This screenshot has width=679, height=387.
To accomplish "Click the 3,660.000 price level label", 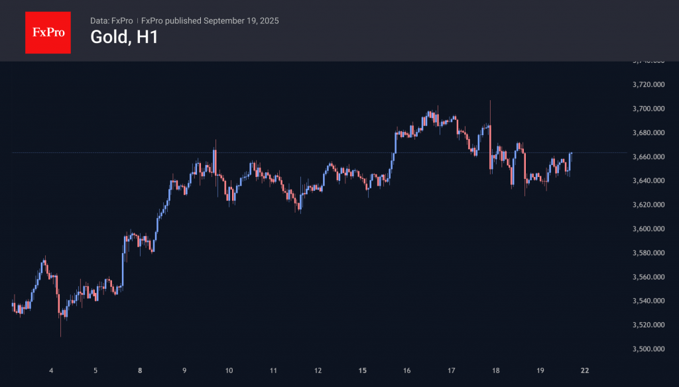I will (649, 157).
